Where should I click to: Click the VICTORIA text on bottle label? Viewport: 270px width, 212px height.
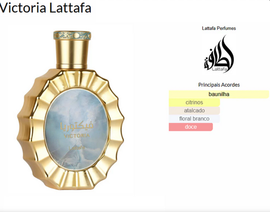click(x=77, y=136)
